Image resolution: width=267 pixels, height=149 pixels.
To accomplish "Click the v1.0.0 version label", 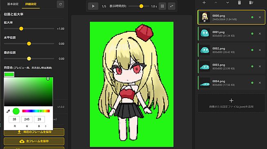I will tap(61, 107).
